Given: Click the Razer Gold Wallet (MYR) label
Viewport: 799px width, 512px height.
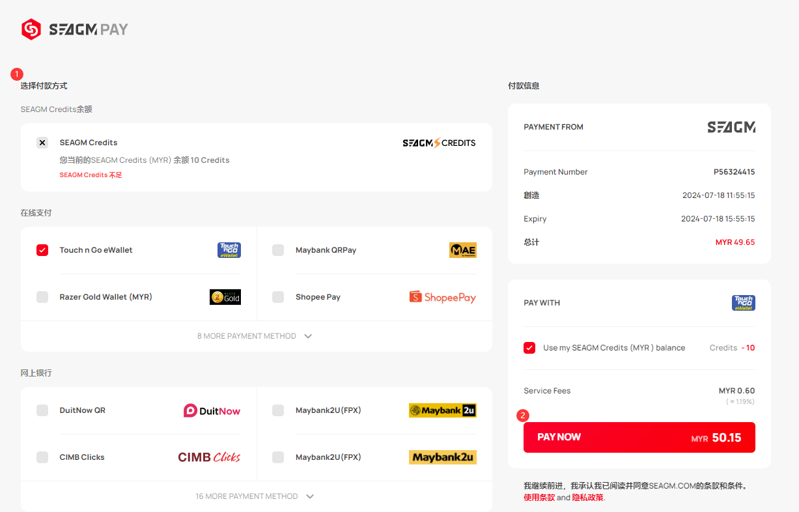Looking at the screenshot, I should tap(106, 297).
